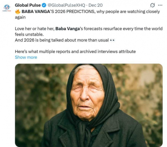
Task: Click the eyes emoji after 'usual'
Action: click(112, 40)
